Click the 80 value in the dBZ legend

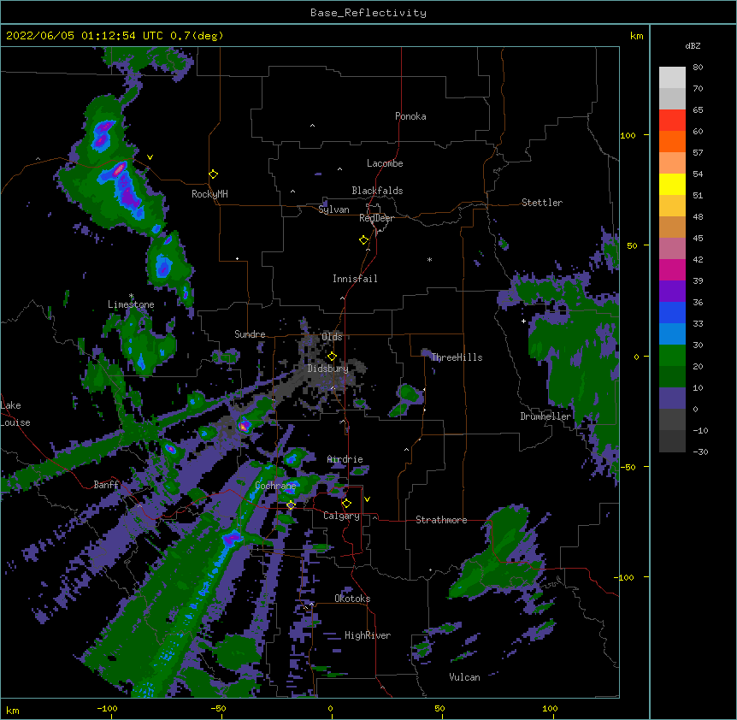(x=698, y=68)
